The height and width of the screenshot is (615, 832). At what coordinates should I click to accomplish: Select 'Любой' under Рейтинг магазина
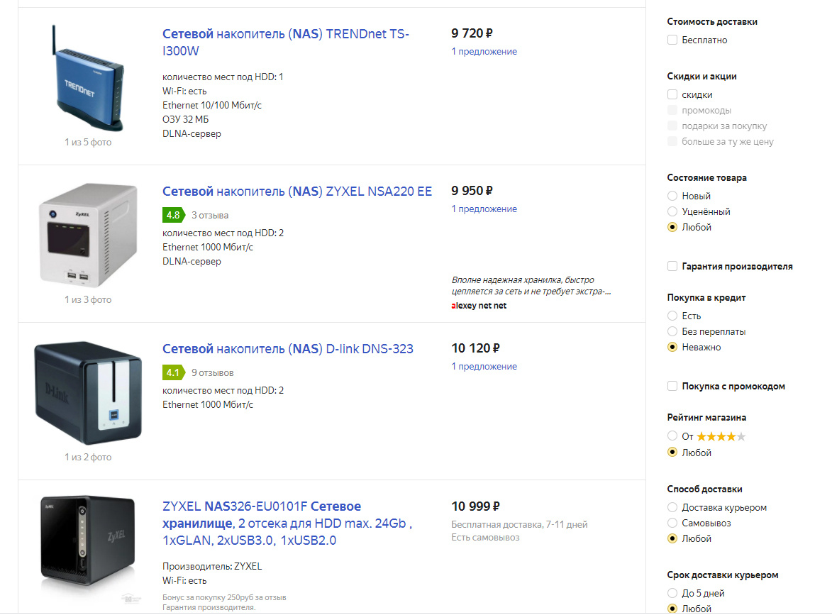672,452
